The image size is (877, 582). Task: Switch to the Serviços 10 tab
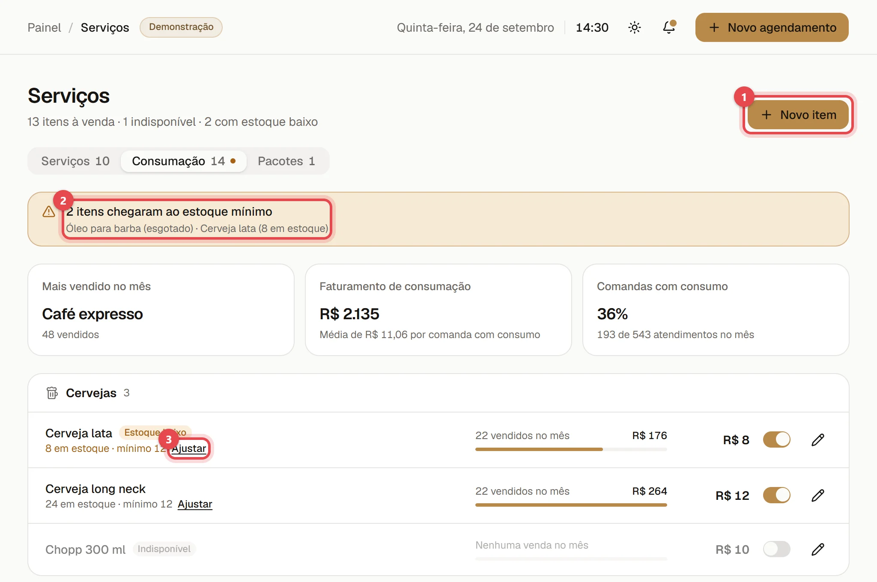click(x=75, y=161)
